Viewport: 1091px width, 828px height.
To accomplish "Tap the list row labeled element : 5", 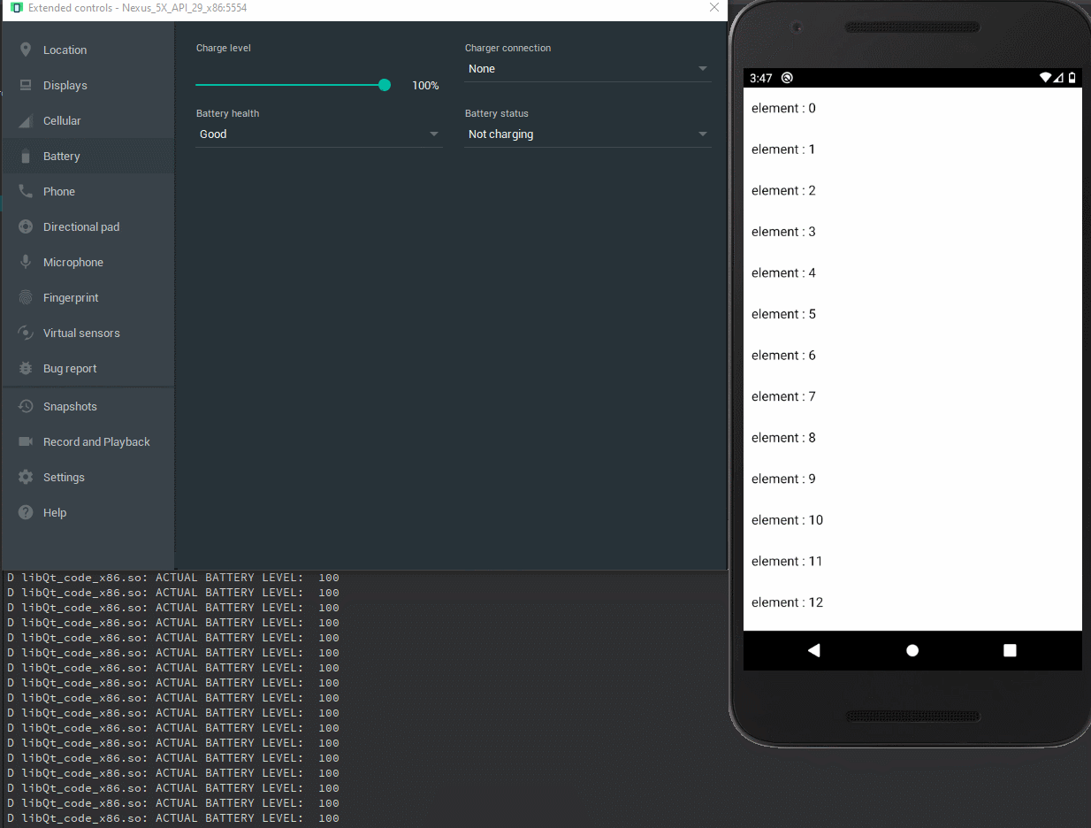I will point(911,314).
